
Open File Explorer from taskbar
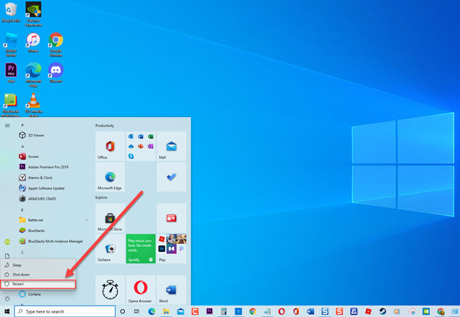pos(166,311)
